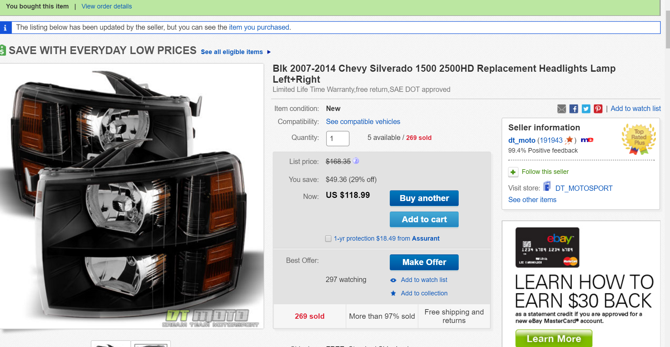Click the list price help question icon
The width and height of the screenshot is (670, 347).
click(356, 161)
